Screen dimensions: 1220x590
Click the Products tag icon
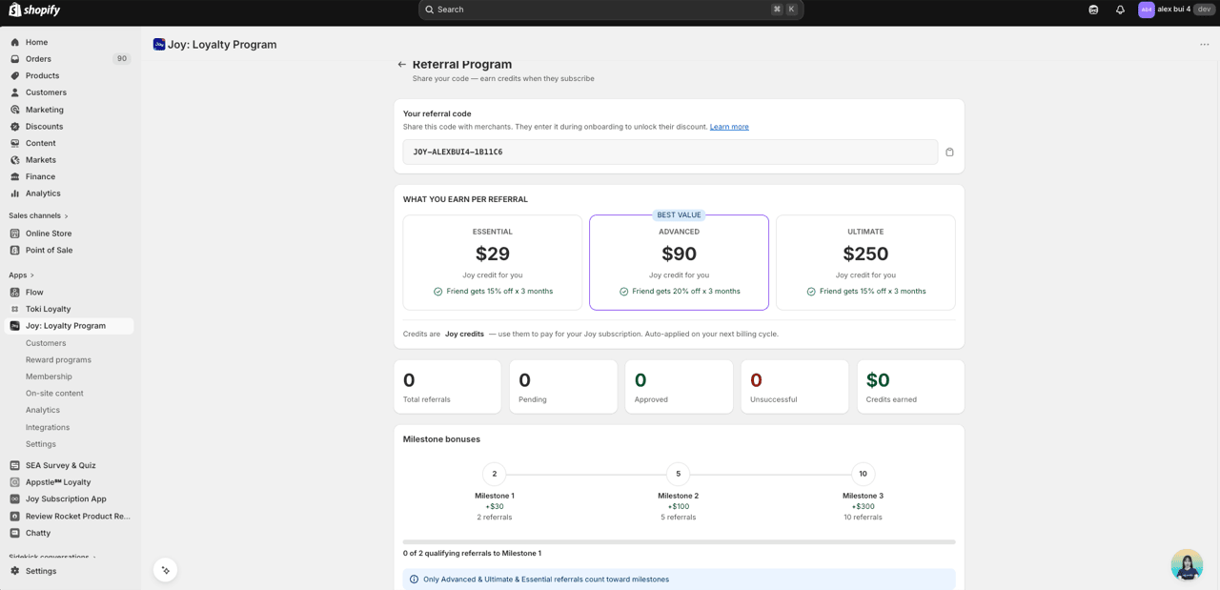tap(15, 76)
